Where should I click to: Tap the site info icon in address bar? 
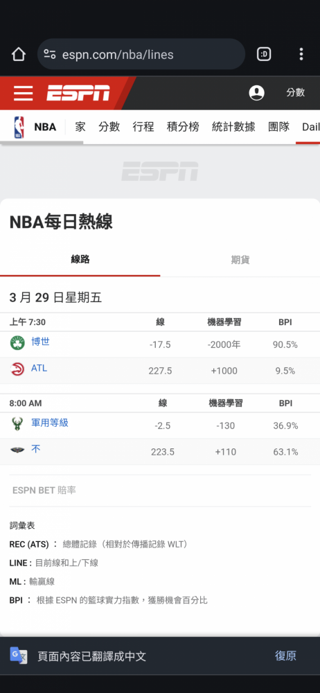click(x=49, y=54)
